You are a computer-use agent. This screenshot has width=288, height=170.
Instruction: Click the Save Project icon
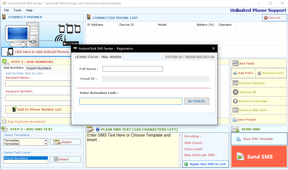pos(235,120)
